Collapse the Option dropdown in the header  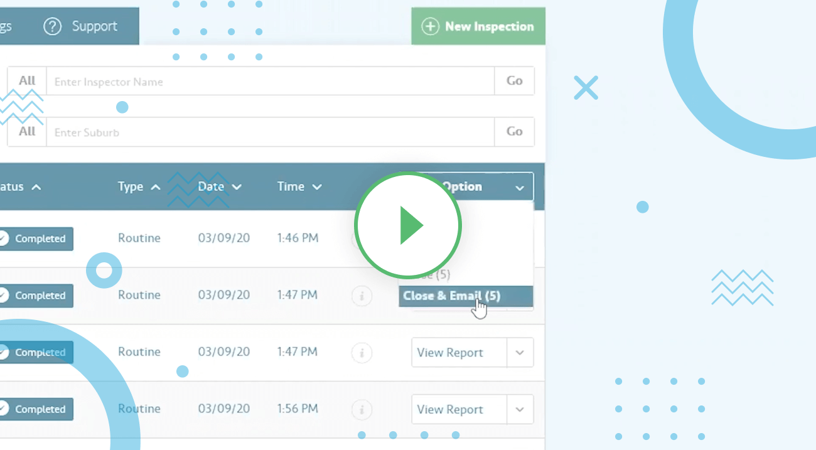(519, 188)
